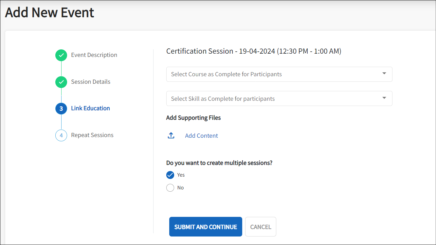Image resolution: width=436 pixels, height=245 pixels.
Task: Select Yes for multiple sessions
Action: (x=170, y=175)
